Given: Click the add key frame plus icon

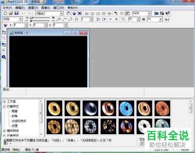Looking at the screenshot, I should point(59,19).
